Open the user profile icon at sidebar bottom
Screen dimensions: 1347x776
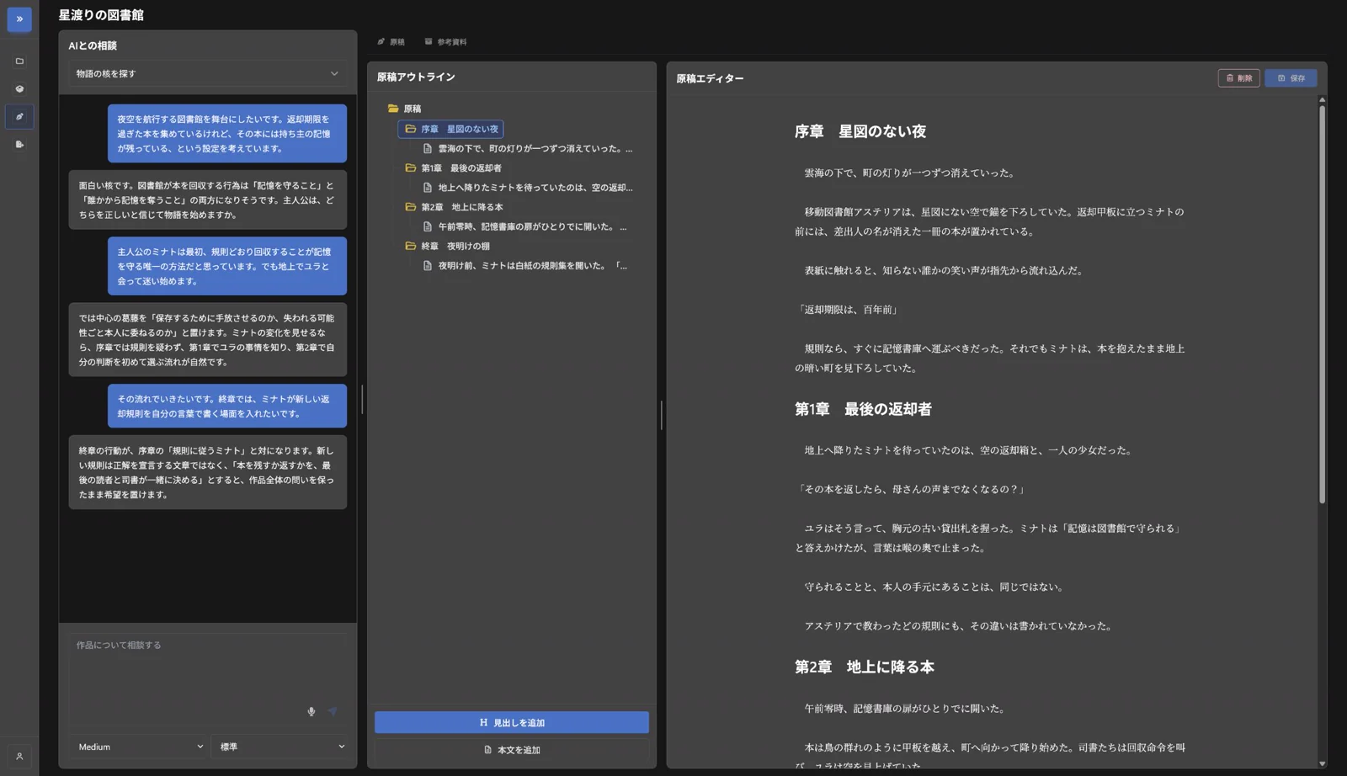coord(19,756)
